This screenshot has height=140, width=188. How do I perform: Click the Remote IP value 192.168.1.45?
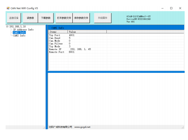tap(80, 49)
